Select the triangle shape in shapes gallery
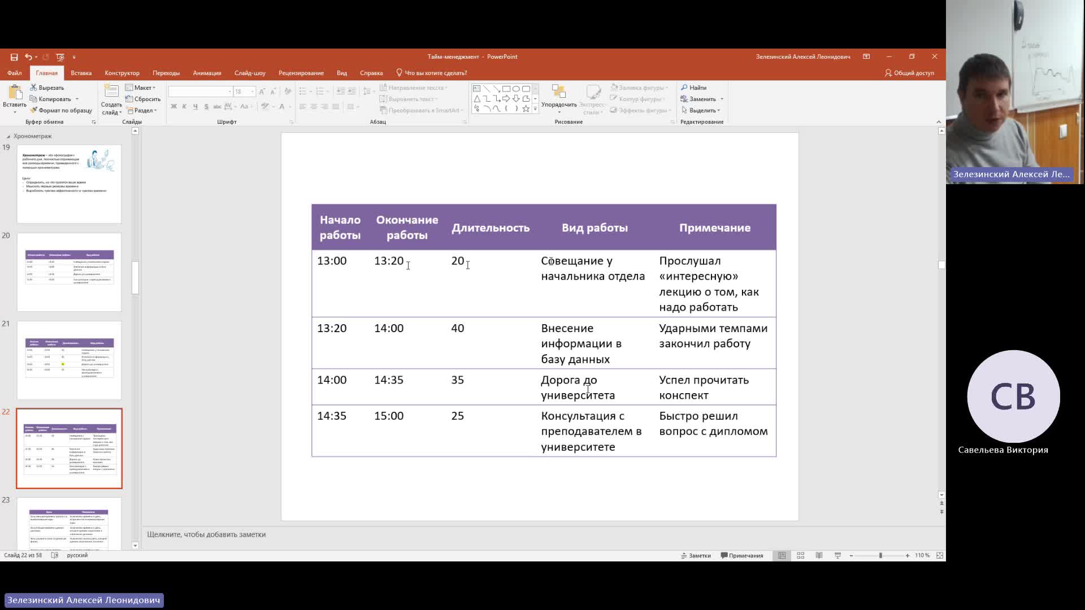The width and height of the screenshot is (1085, 610). point(476,98)
